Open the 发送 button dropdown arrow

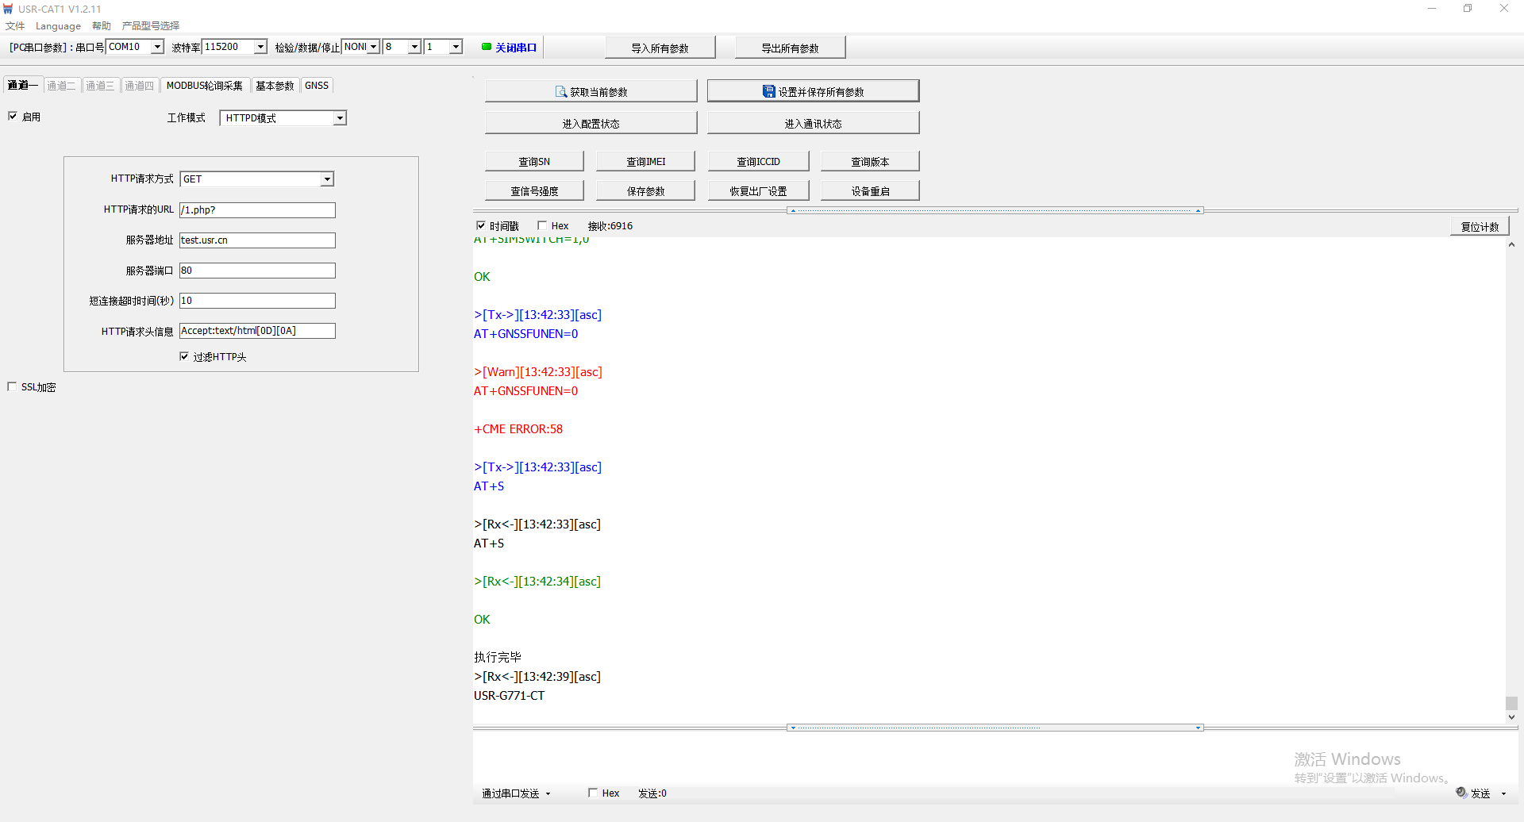pos(1503,793)
